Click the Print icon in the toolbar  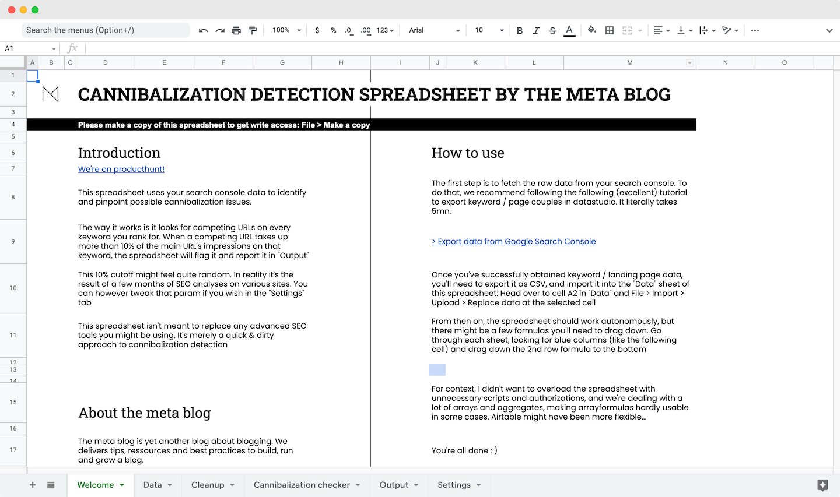[236, 30]
